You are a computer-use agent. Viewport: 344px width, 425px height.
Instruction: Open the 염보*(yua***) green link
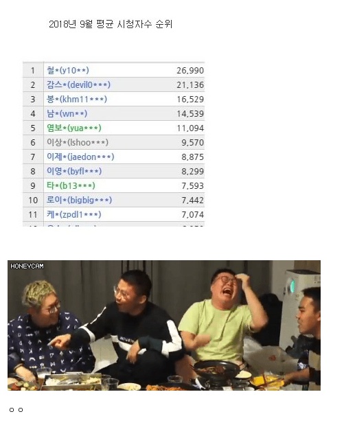pyautogui.click(x=74, y=128)
